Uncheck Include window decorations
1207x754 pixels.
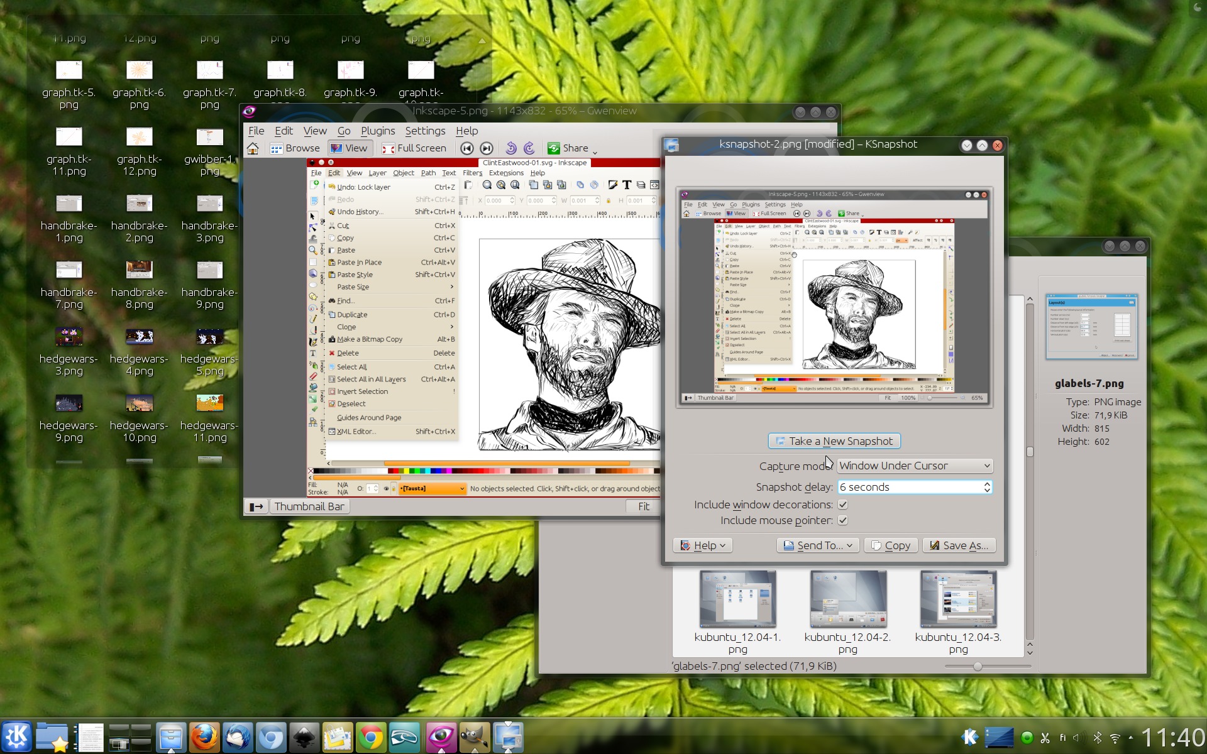[843, 505]
